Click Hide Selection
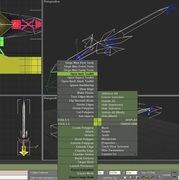The height and width of the screenshot is (180, 179). [x=118, y=108]
